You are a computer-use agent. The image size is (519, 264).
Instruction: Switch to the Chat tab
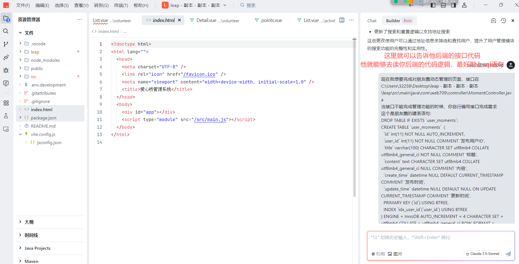(372, 21)
